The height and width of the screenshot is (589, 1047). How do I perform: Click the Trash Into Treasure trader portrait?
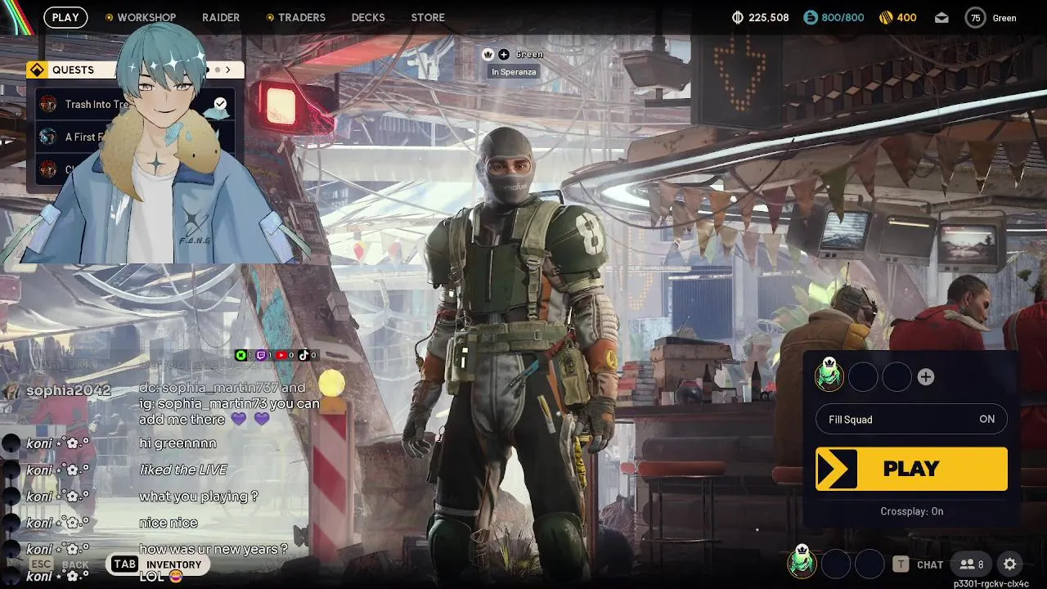[48, 105]
